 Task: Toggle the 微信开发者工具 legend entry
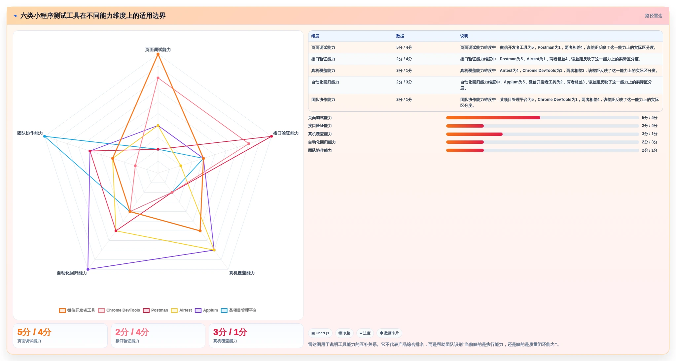click(77, 310)
